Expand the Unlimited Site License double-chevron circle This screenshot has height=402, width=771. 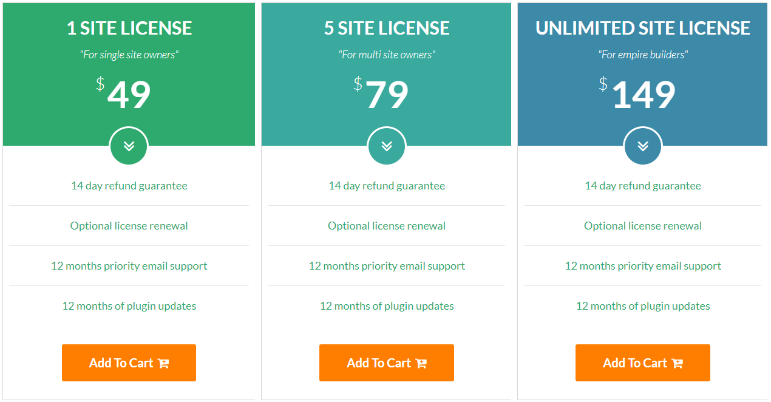coord(643,146)
